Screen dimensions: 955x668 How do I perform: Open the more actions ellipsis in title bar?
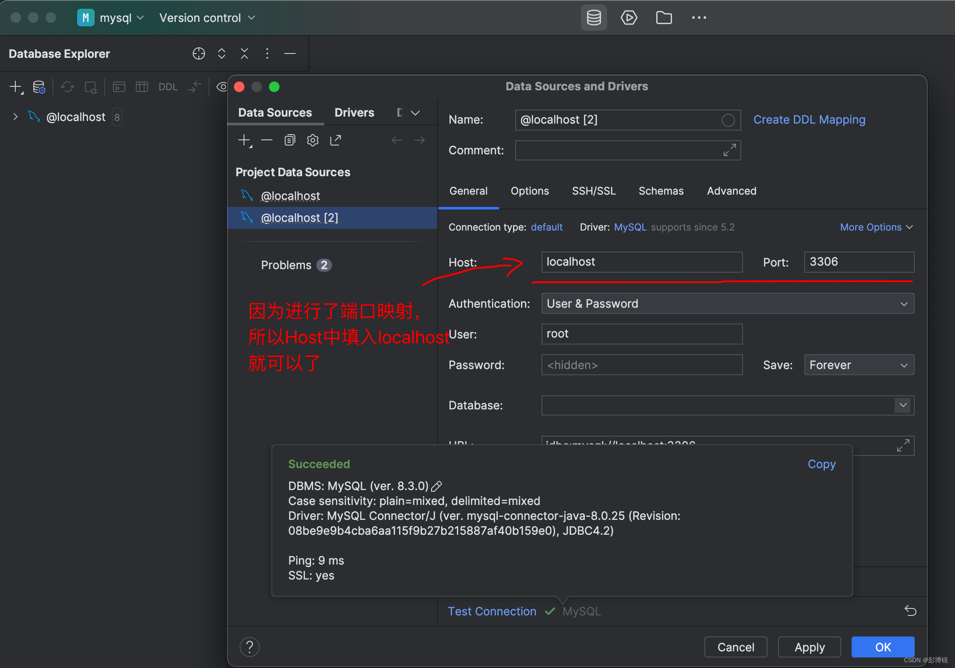click(x=699, y=18)
